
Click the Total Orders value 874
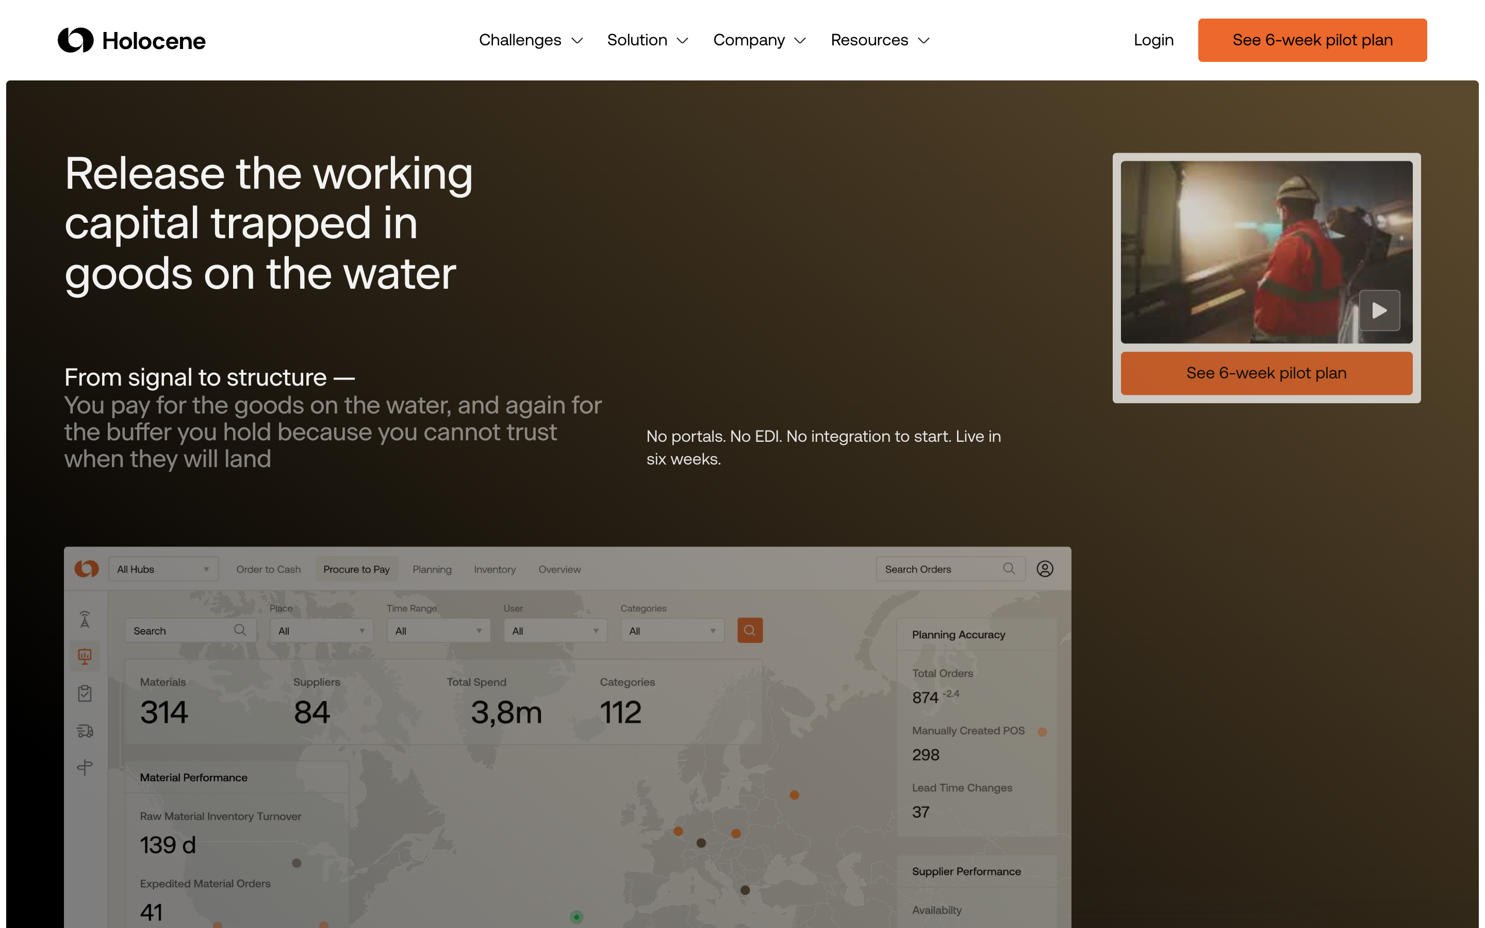pyautogui.click(x=925, y=698)
